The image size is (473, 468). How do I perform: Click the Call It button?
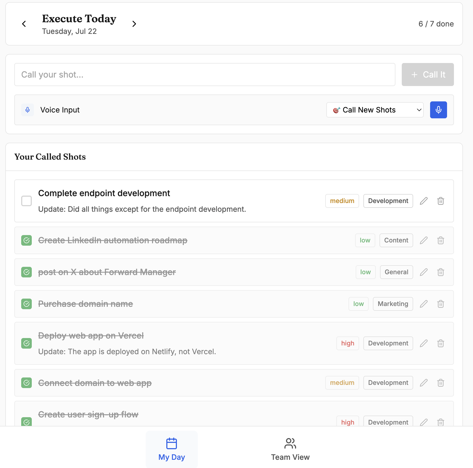[x=428, y=74]
